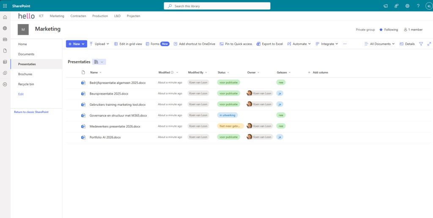This screenshot has height=218, width=433.
Task: Open My files page icon in rail
Action: pyautogui.click(x=5, y=51)
